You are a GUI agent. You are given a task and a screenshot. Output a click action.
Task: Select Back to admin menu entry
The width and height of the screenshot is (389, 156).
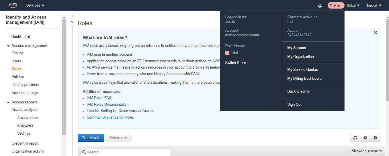tap(299, 91)
